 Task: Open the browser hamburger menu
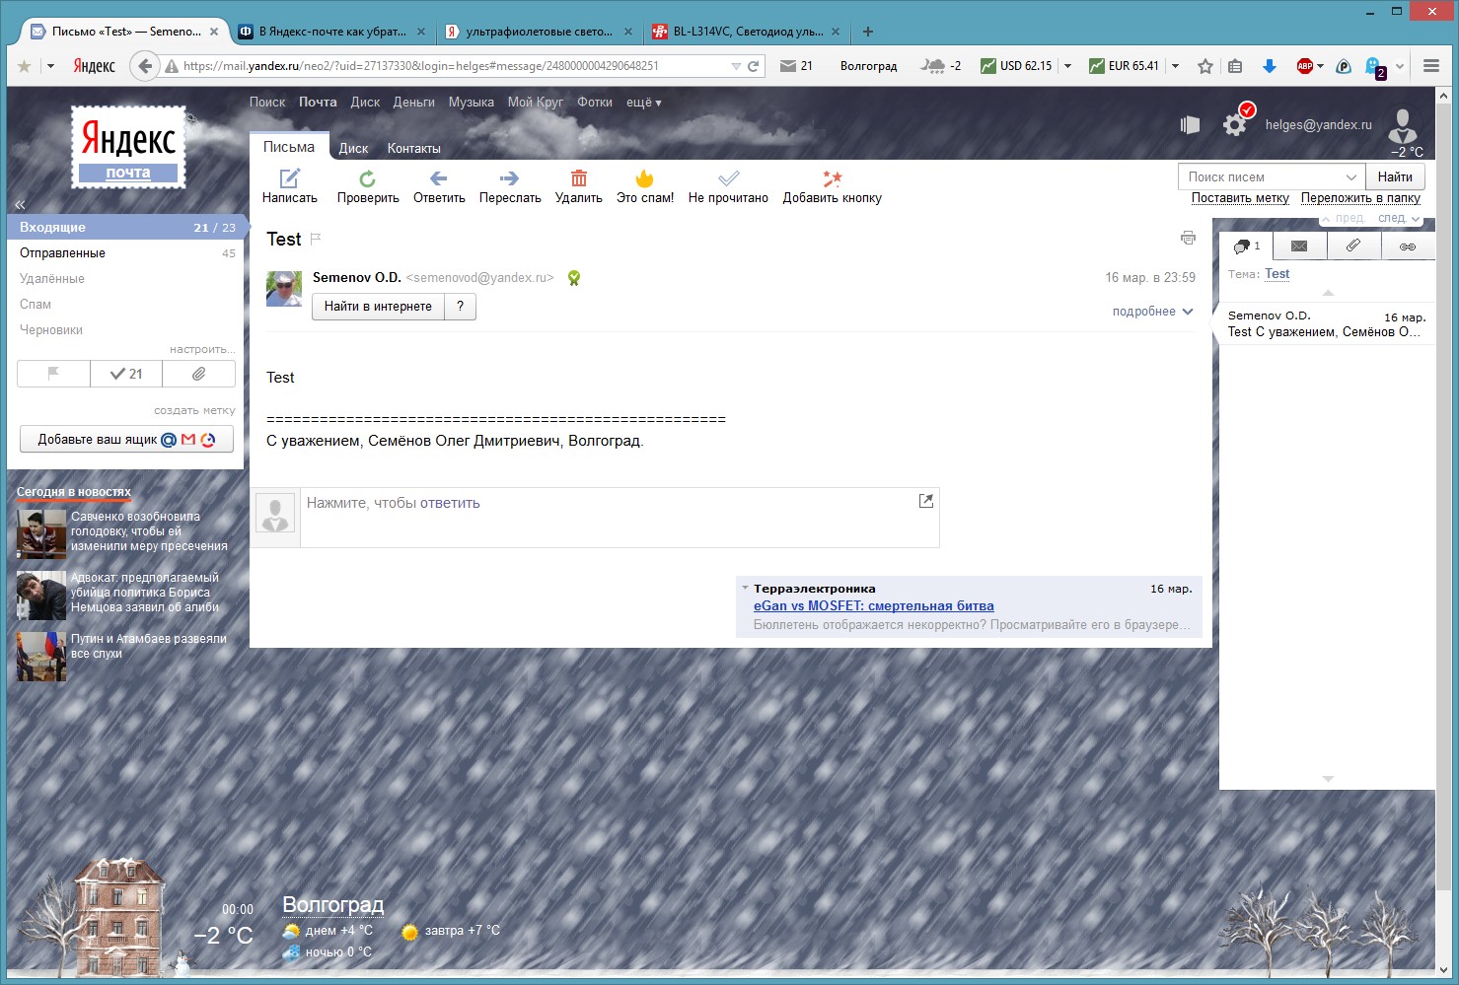click(x=1431, y=66)
